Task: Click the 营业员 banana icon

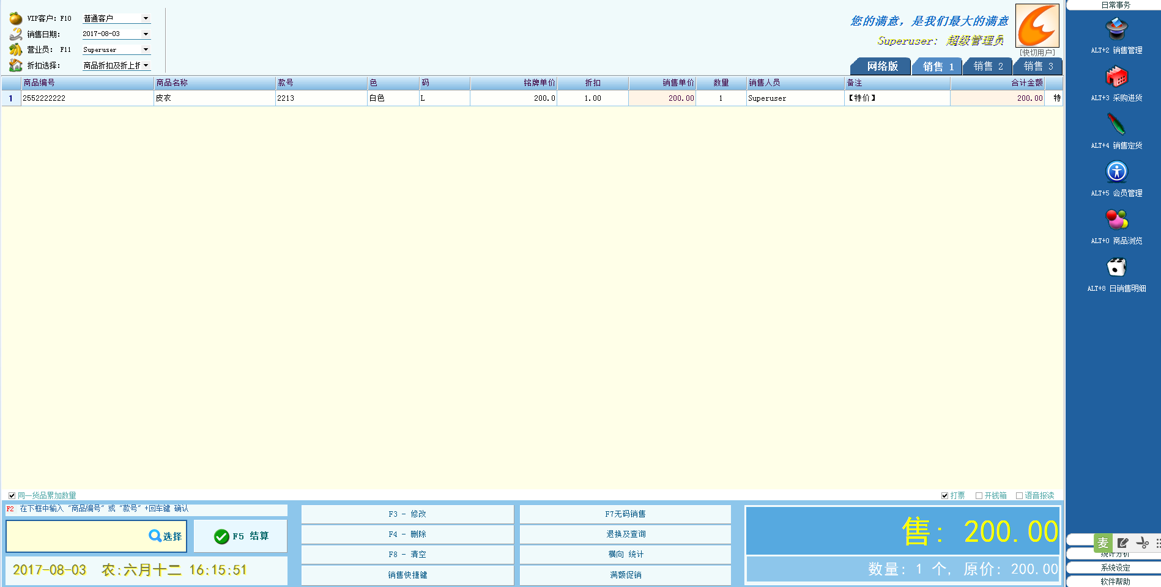Action: click(16, 49)
